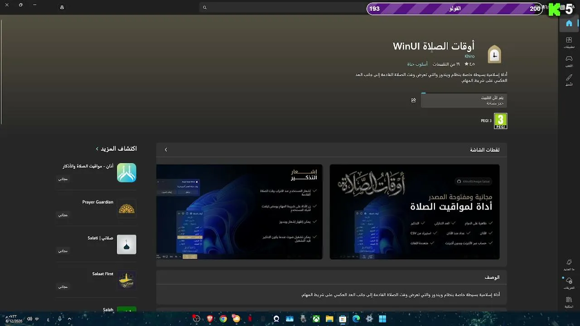Expand the screenshots section chevron
Image resolution: width=580 pixels, height=326 pixels.
[166, 149]
